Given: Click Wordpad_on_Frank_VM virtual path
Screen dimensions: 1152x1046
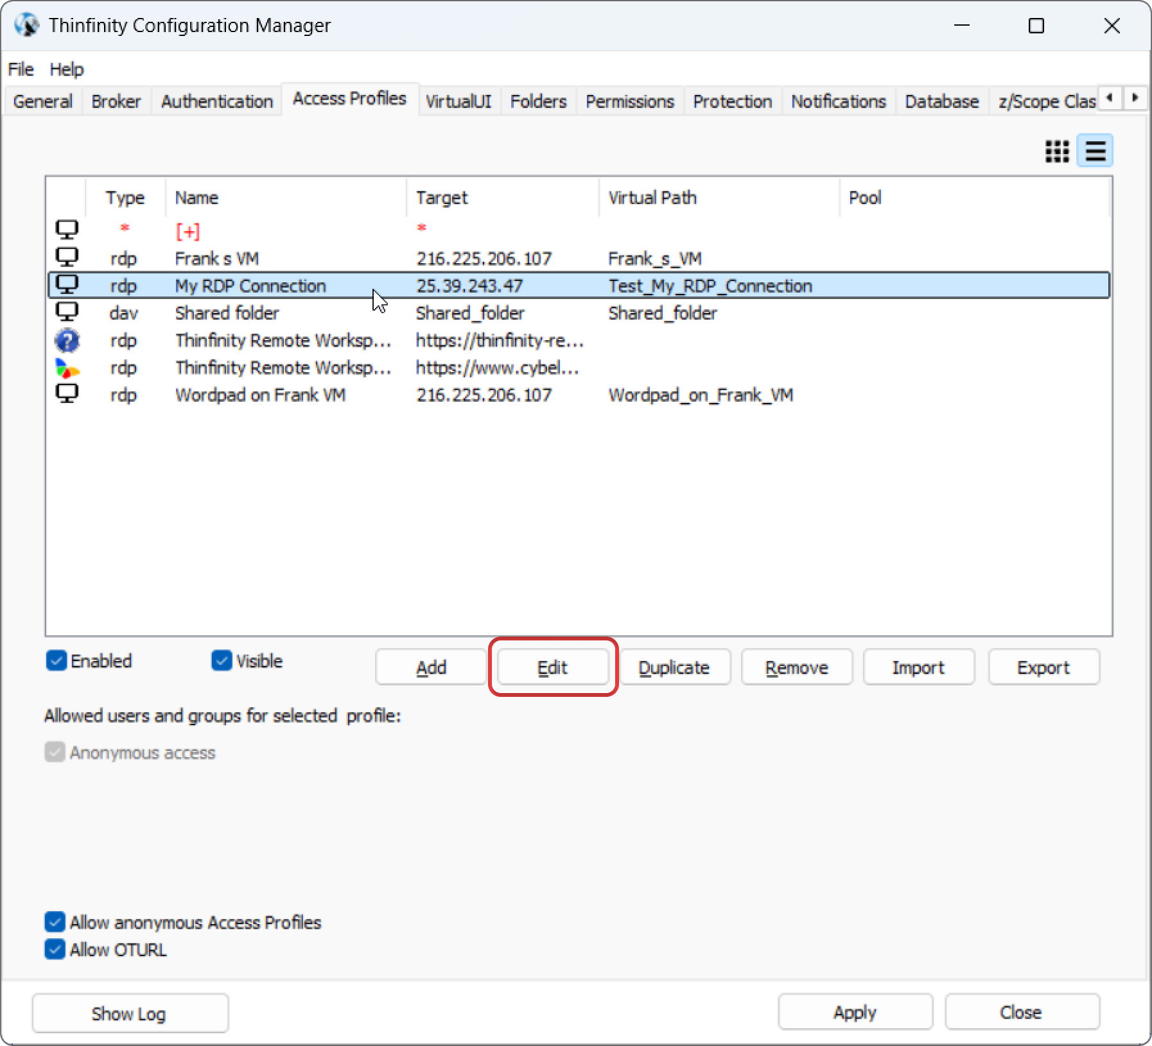Looking at the screenshot, I should [x=701, y=395].
